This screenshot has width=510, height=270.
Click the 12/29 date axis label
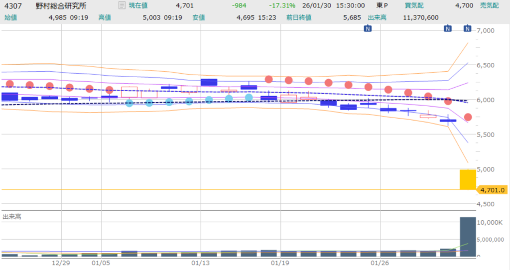click(x=61, y=263)
